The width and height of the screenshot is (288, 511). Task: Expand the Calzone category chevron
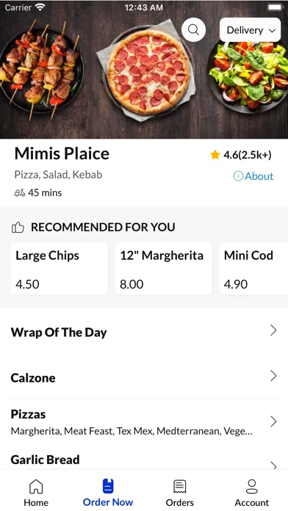(x=273, y=376)
